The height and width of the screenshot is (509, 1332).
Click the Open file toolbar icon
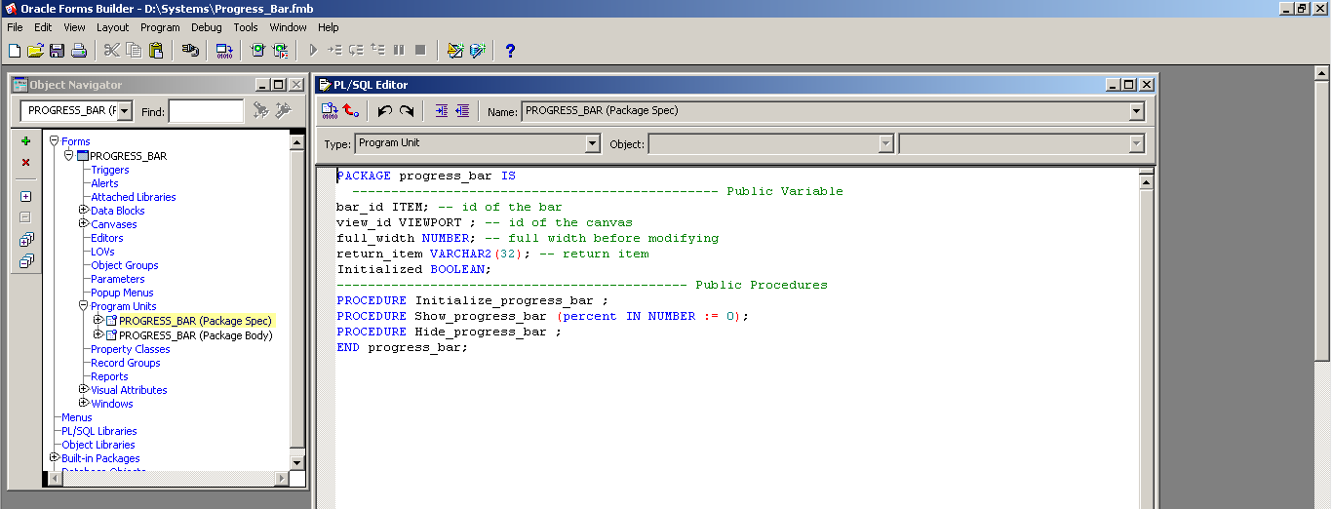coord(35,50)
